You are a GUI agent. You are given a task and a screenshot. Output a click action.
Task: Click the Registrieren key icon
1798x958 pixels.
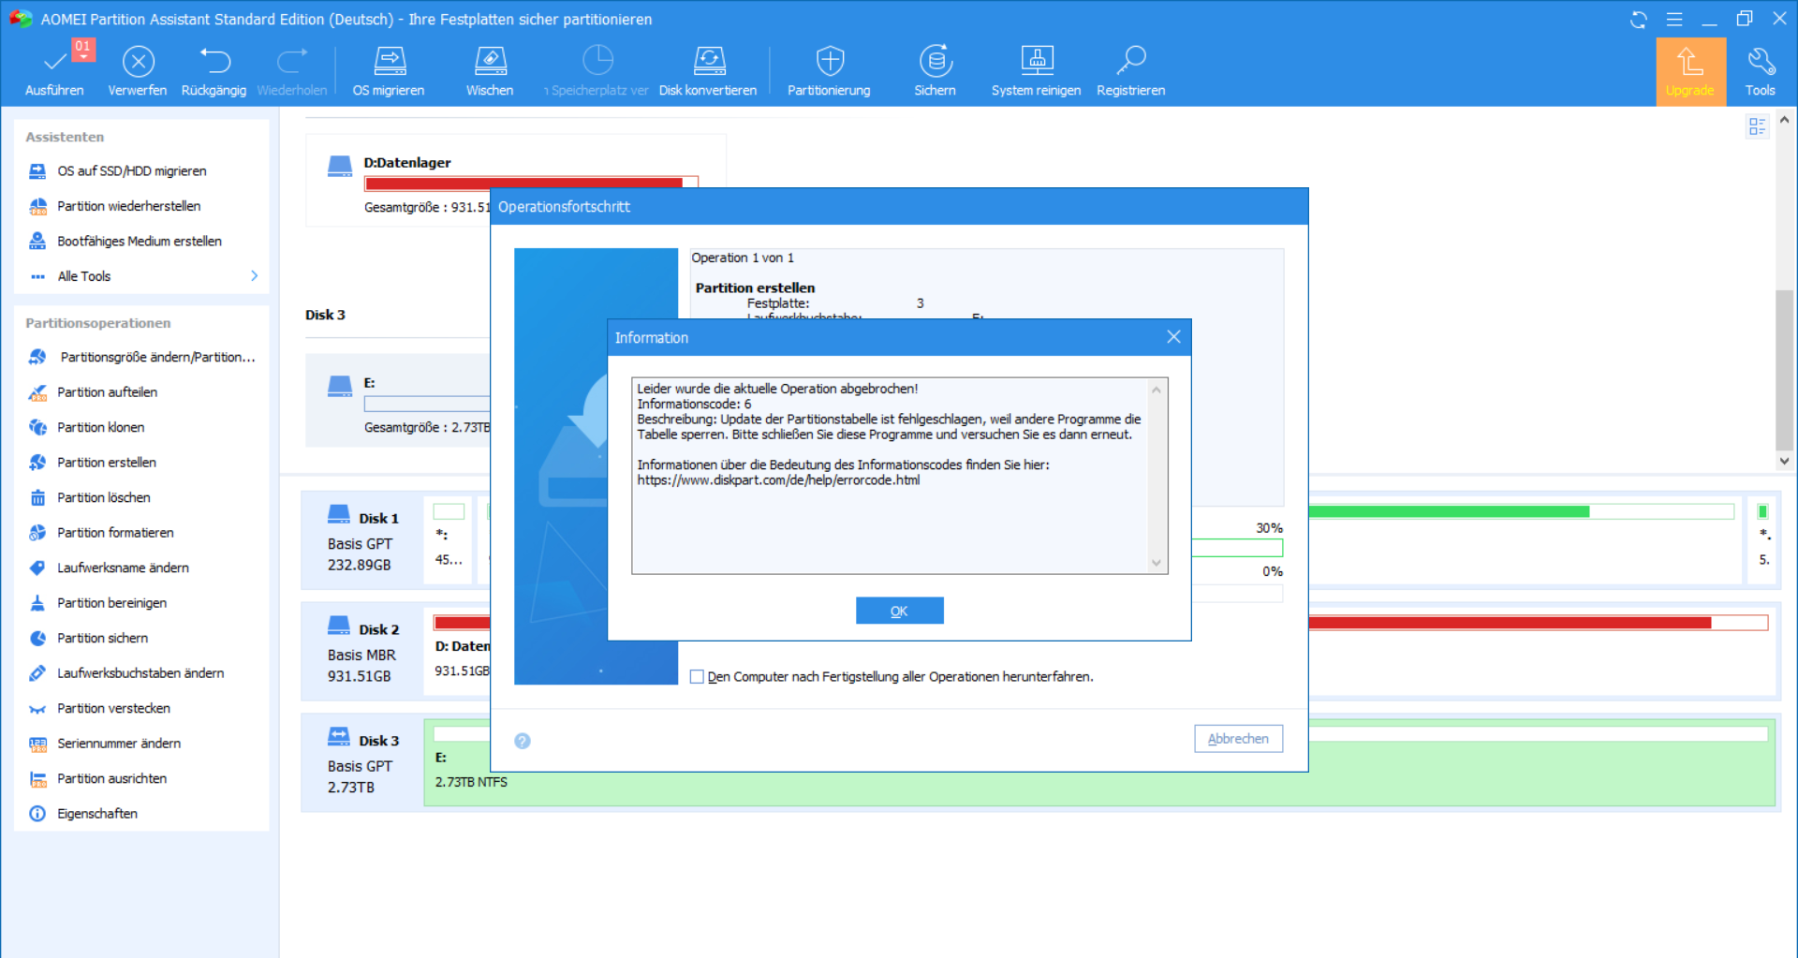[x=1130, y=62]
